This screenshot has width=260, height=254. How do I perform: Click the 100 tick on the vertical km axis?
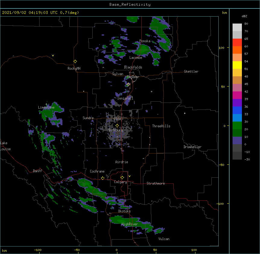221,48
